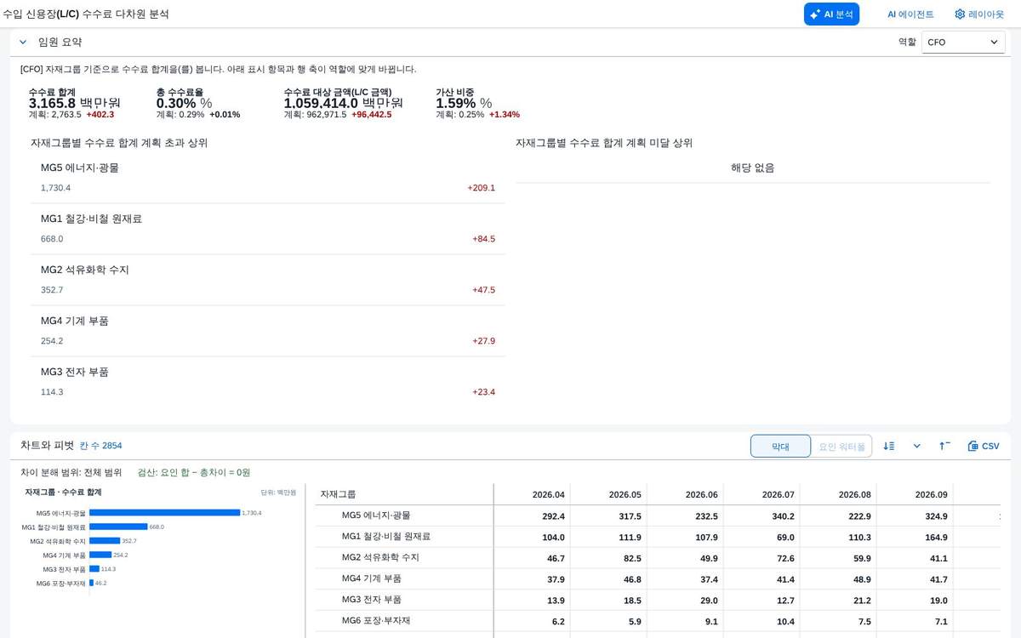Select MG2 석유화학 수지 in plan-excess list
Screen dimensions: 1021x638
267,280
